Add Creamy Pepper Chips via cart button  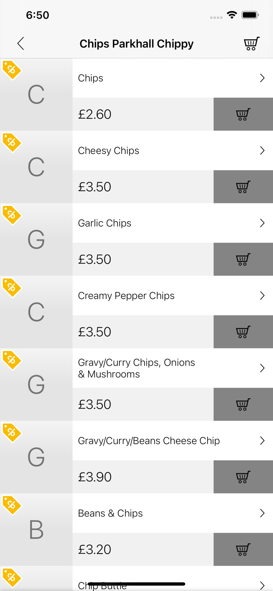(242, 332)
